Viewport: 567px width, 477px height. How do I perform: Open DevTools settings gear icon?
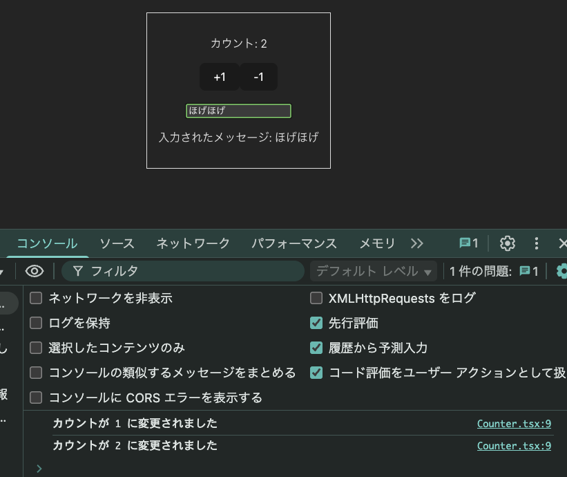[x=508, y=243]
